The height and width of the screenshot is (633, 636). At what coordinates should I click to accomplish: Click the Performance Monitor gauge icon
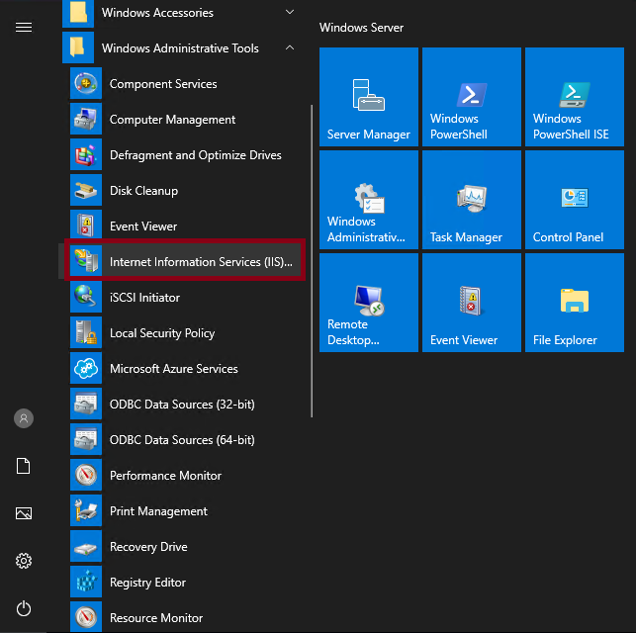[86, 476]
